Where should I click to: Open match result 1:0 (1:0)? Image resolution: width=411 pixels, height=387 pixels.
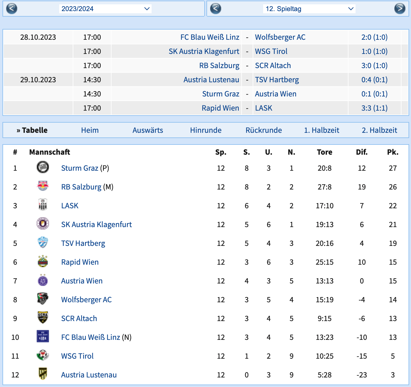[x=375, y=51]
